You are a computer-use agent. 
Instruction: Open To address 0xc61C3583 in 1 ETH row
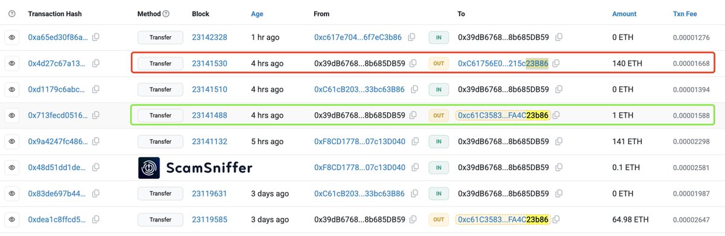503,115
